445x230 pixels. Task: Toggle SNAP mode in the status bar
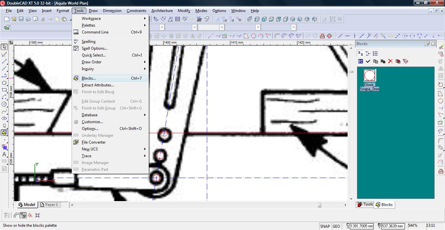pyautogui.click(x=325, y=226)
